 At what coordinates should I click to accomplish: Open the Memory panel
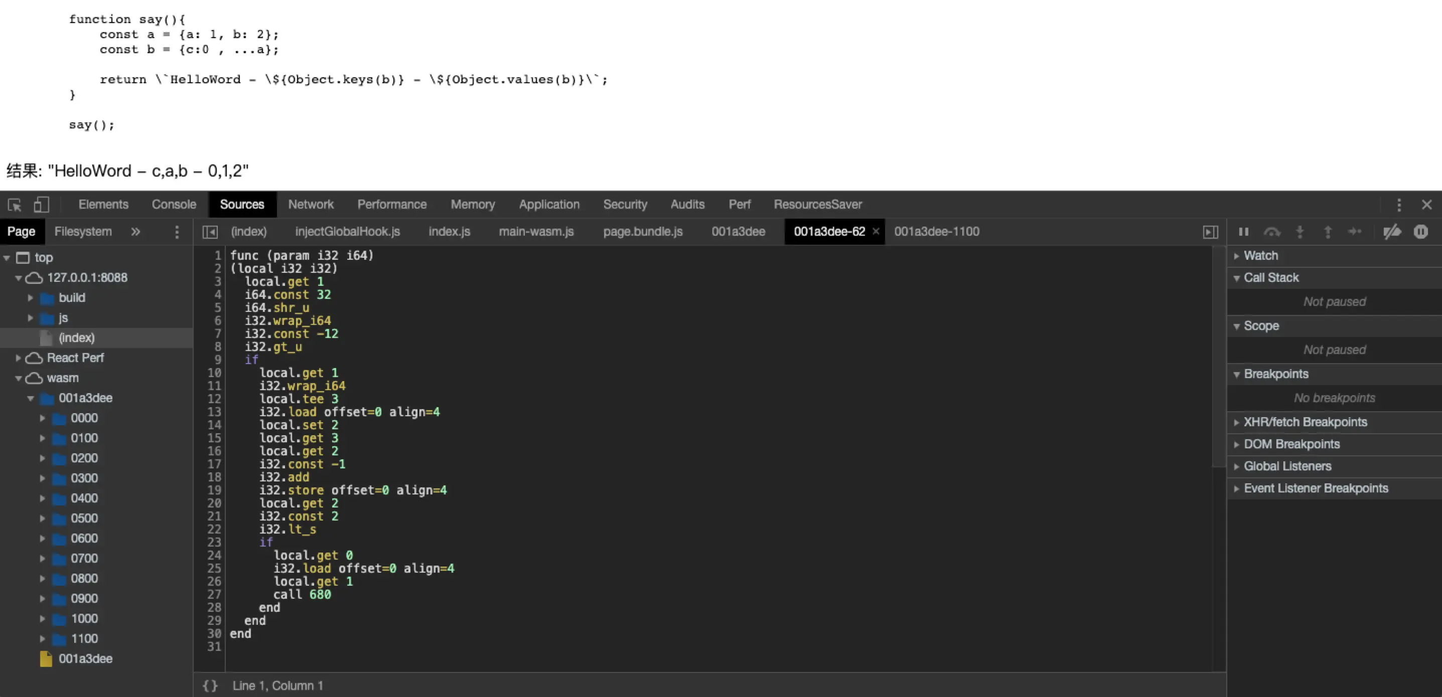473,204
